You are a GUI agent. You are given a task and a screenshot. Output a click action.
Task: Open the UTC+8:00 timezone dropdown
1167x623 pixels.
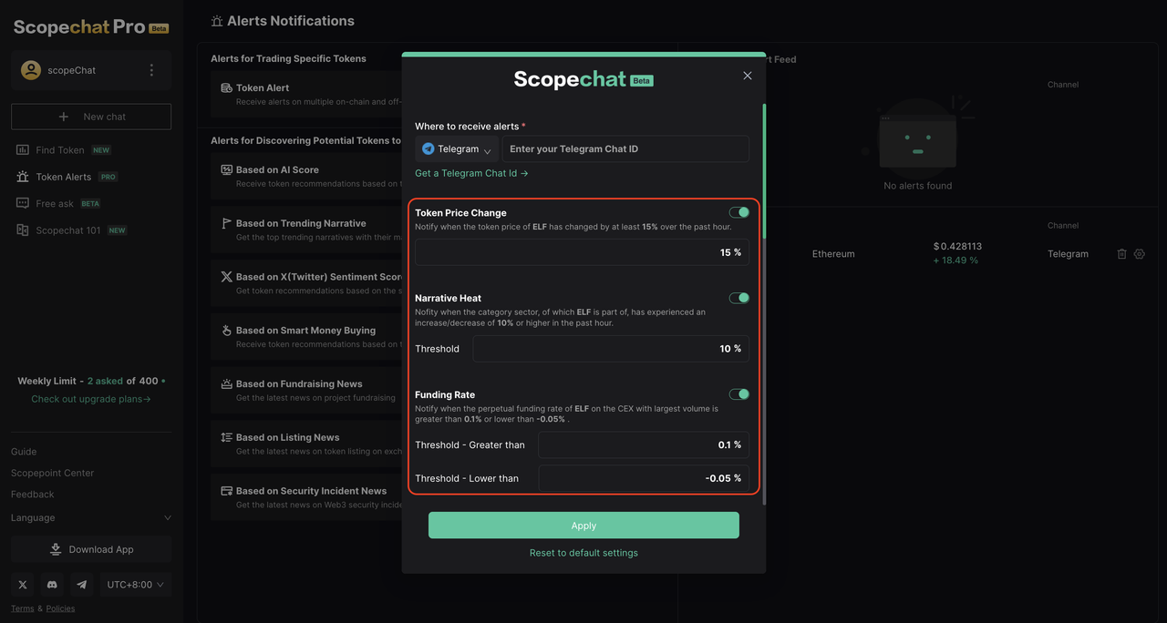point(135,585)
